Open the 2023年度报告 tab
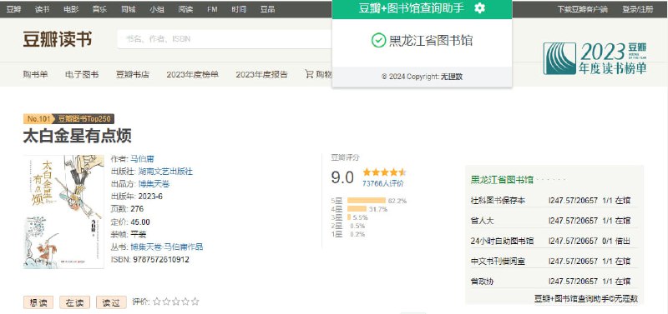 [x=261, y=74]
